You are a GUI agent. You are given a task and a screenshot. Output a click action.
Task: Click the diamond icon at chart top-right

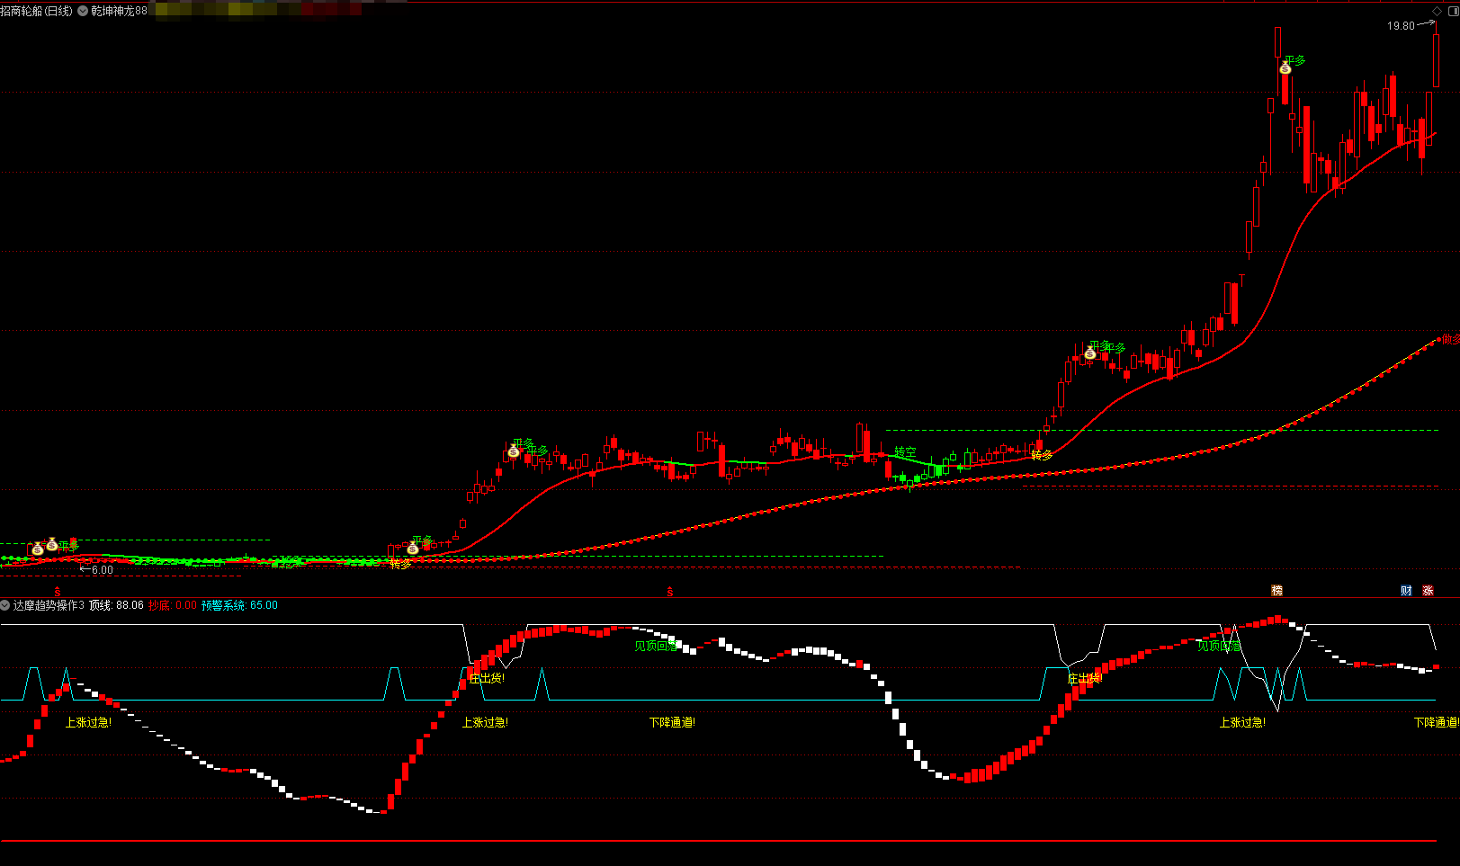click(x=1437, y=11)
